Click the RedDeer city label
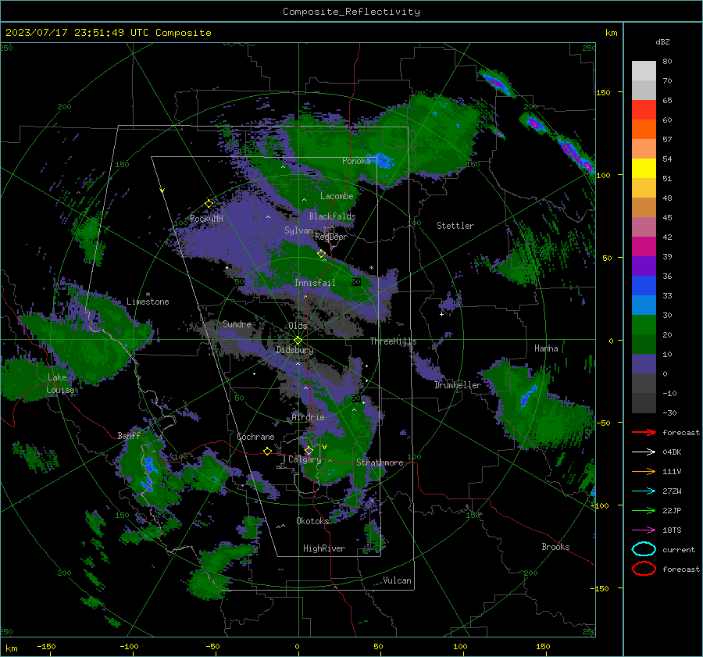Viewport: 703px width, 657px height. point(331,237)
